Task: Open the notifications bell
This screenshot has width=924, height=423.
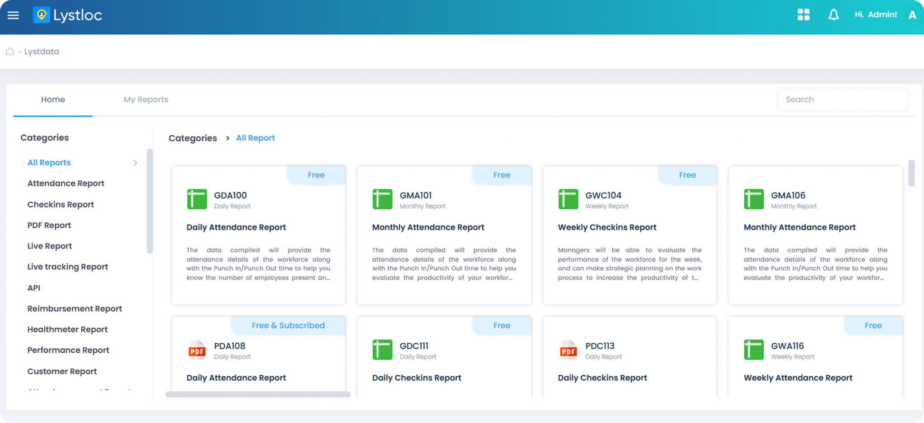Action: click(x=833, y=15)
